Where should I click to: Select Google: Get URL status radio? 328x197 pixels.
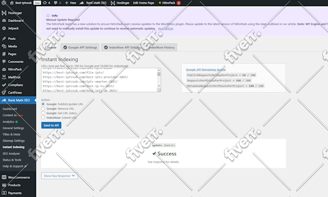pos(43,113)
